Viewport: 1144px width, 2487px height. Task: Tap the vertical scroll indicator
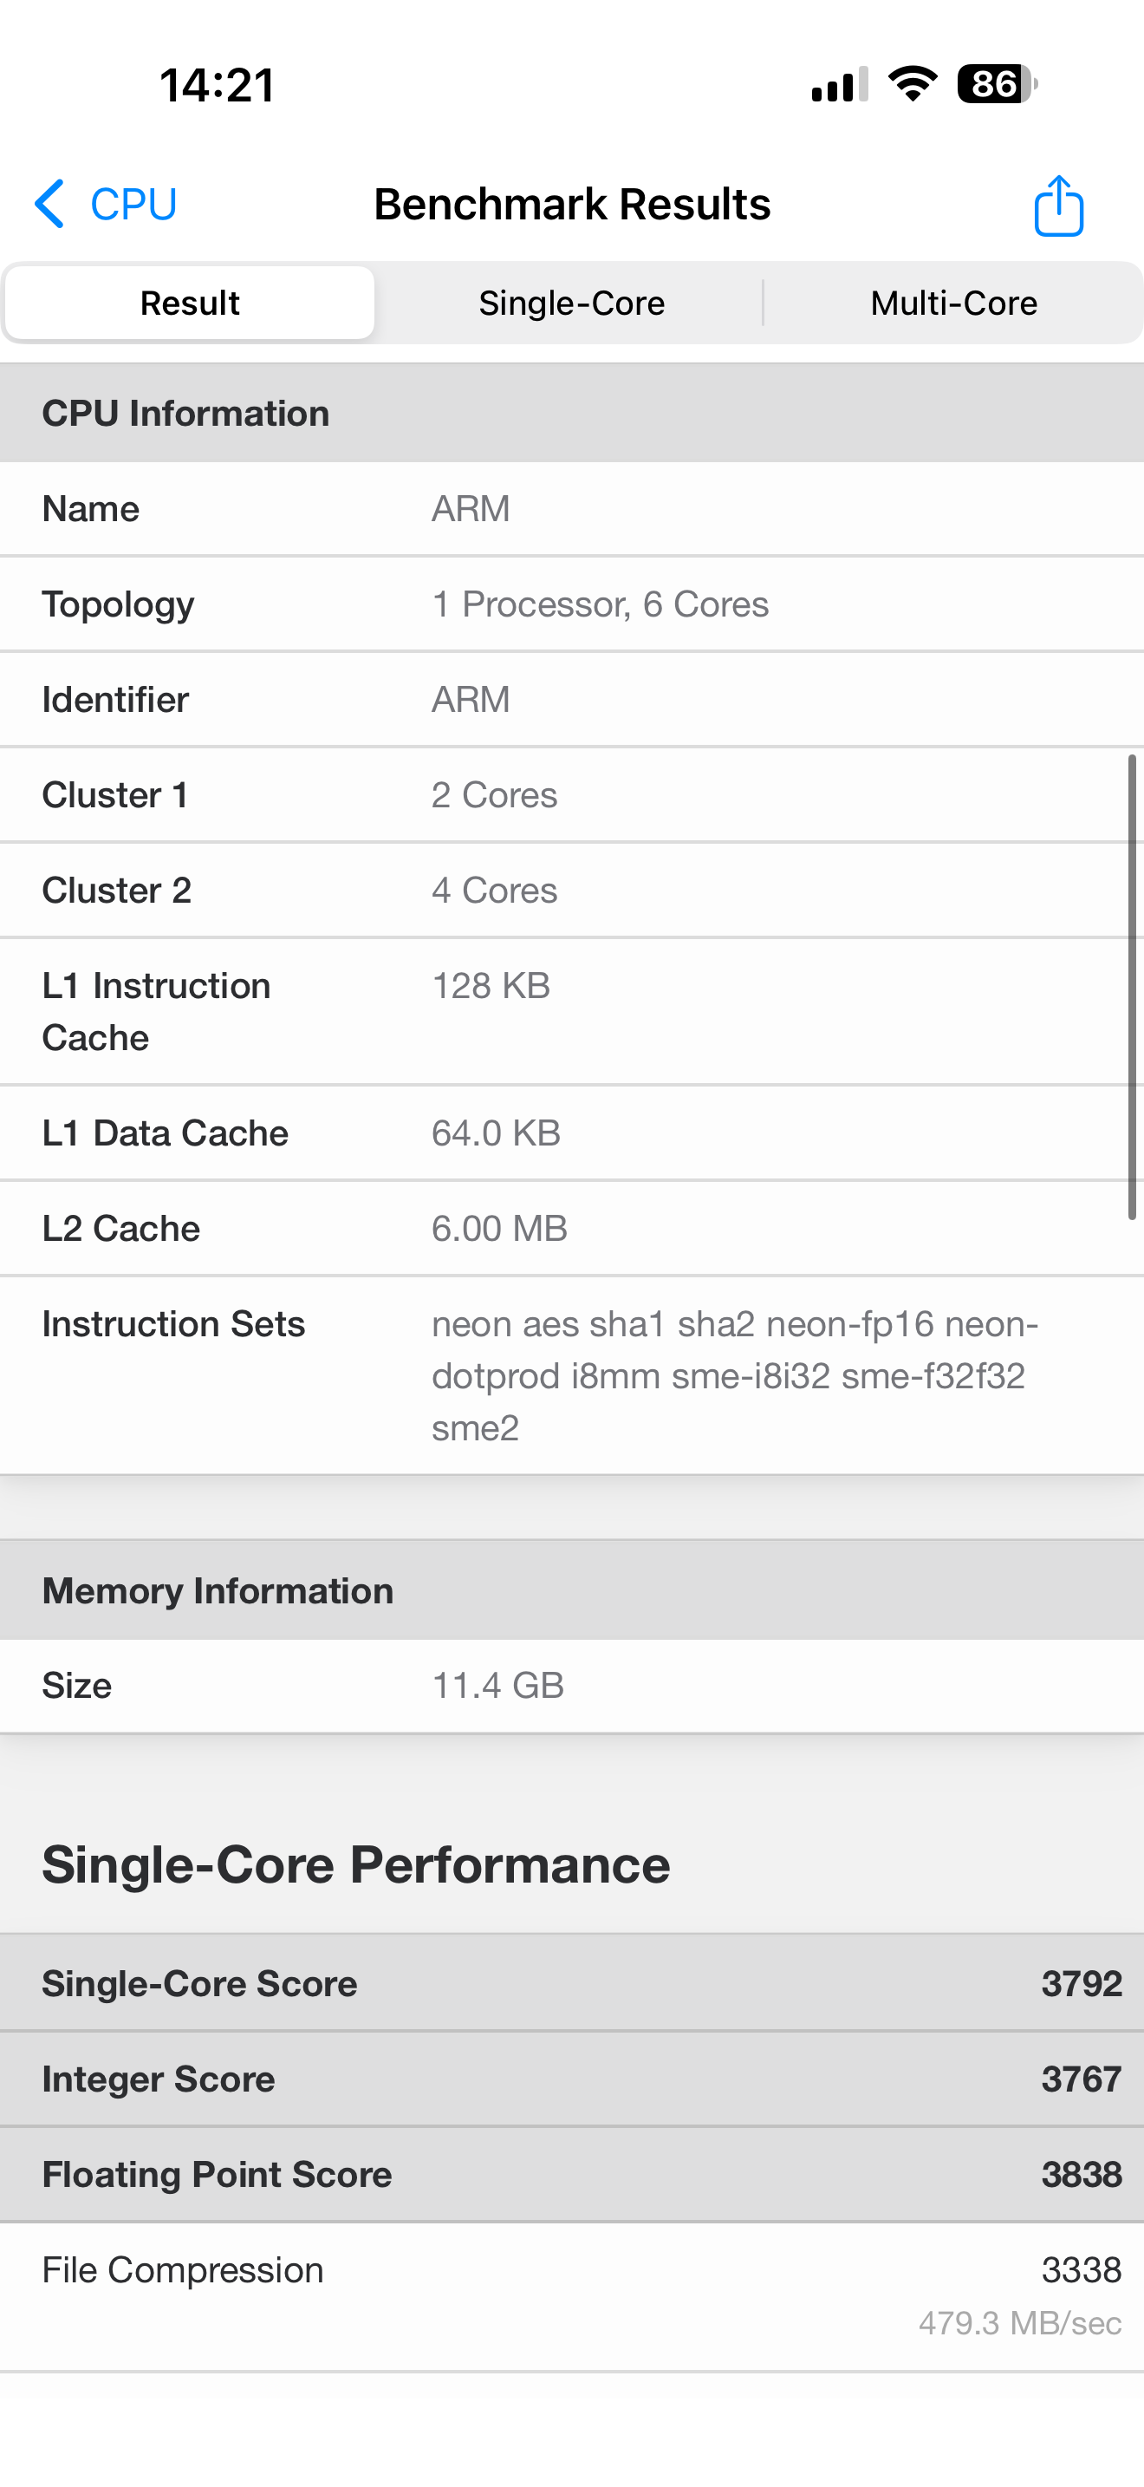pos(1132,987)
